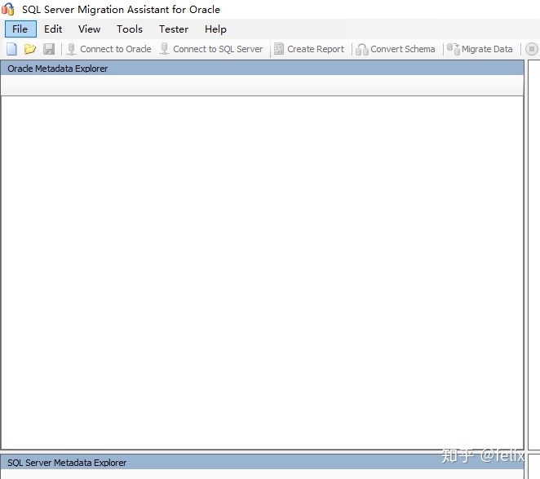Click the Connect to Oracle label
Screen dimensions: 540x479
pyautogui.click(x=116, y=49)
